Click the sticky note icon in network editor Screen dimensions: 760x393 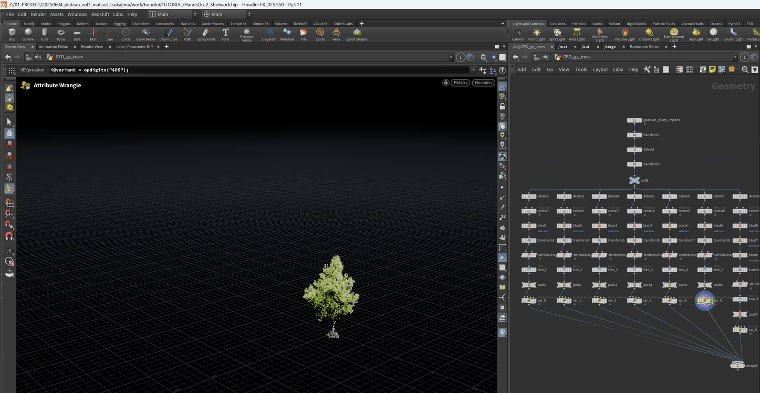pos(712,69)
